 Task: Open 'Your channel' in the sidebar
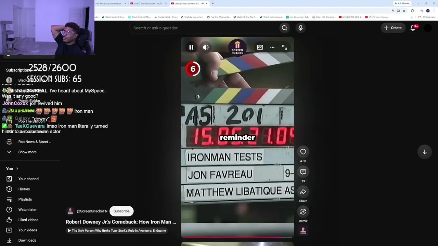(29, 179)
